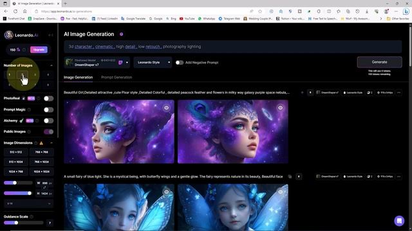412x231 pixels.
Task: Open Other favorites folder
Action: point(398,19)
